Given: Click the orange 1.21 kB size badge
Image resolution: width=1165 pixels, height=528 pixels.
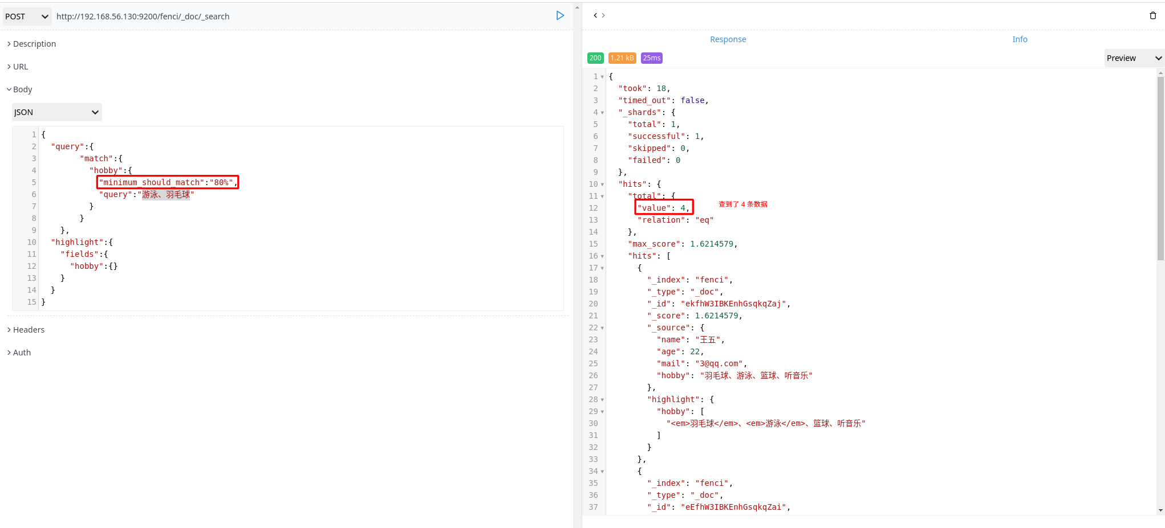Looking at the screenshot, I should tap(622, 58).
